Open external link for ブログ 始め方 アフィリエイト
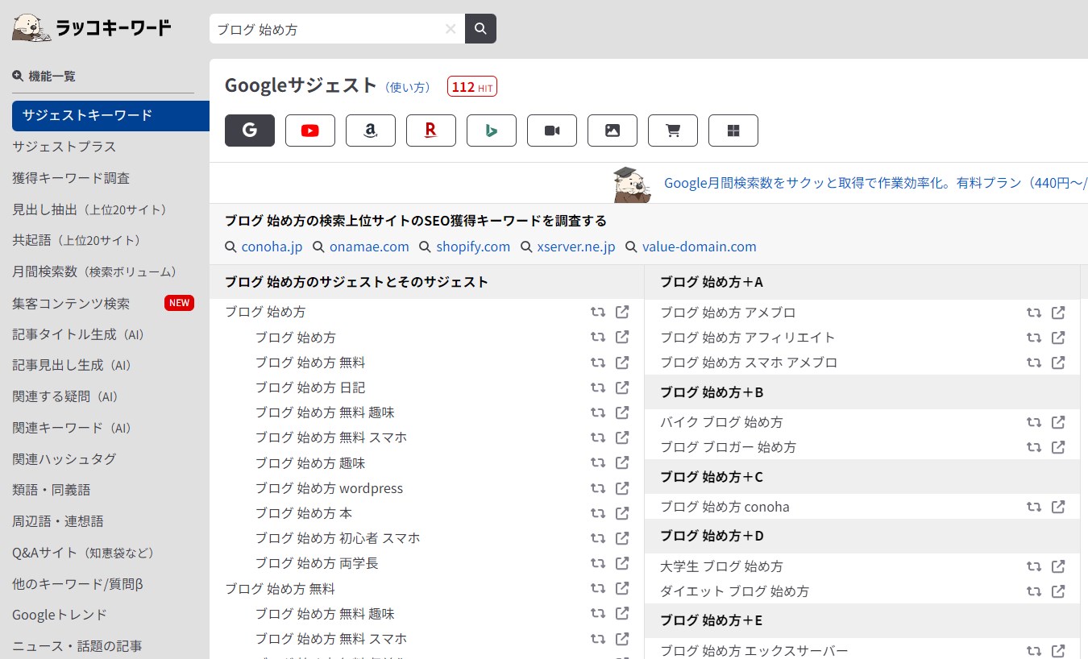The height and width of the screenshot is (659, 1088). tap(1058, 337)
